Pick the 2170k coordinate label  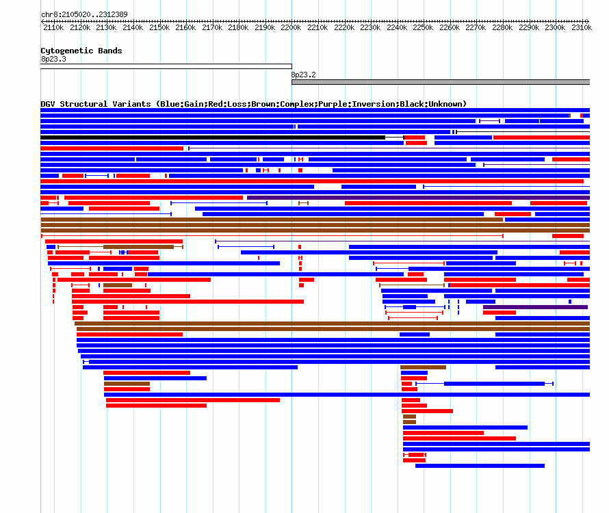212,27
